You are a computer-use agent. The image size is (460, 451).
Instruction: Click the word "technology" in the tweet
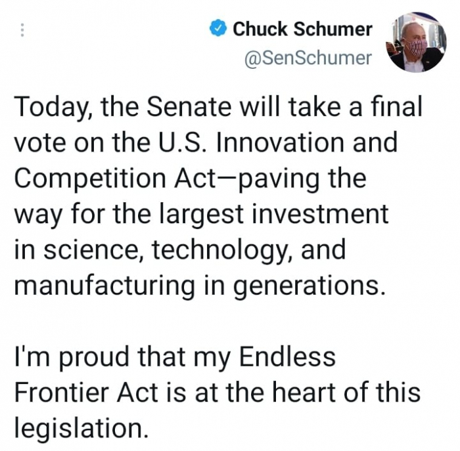pyautogui.click(x=217, y=249)
